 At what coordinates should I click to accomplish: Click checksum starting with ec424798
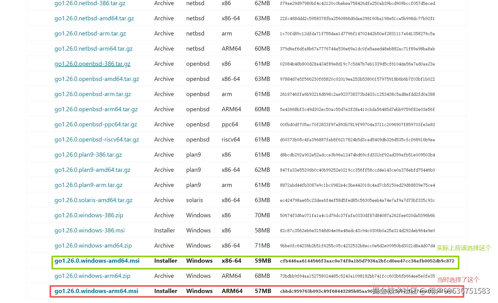tap(358, 200)
